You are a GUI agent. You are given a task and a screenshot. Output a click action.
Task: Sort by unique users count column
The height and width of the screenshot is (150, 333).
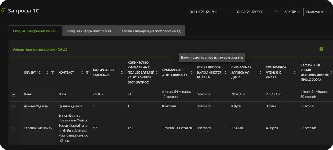pyautogui.click(x=157, y=72)
